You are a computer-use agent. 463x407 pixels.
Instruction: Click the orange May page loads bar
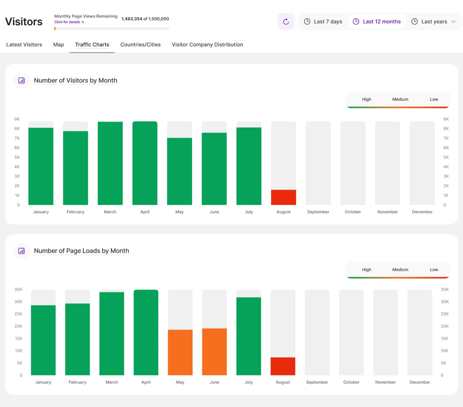point(180,352)
